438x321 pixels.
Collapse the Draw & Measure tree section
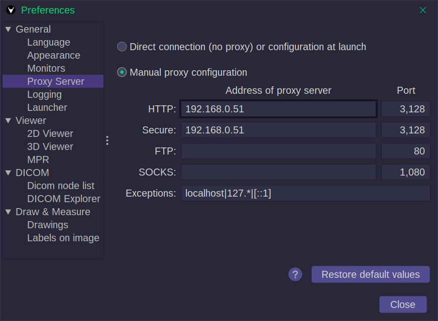coord(8,212)
